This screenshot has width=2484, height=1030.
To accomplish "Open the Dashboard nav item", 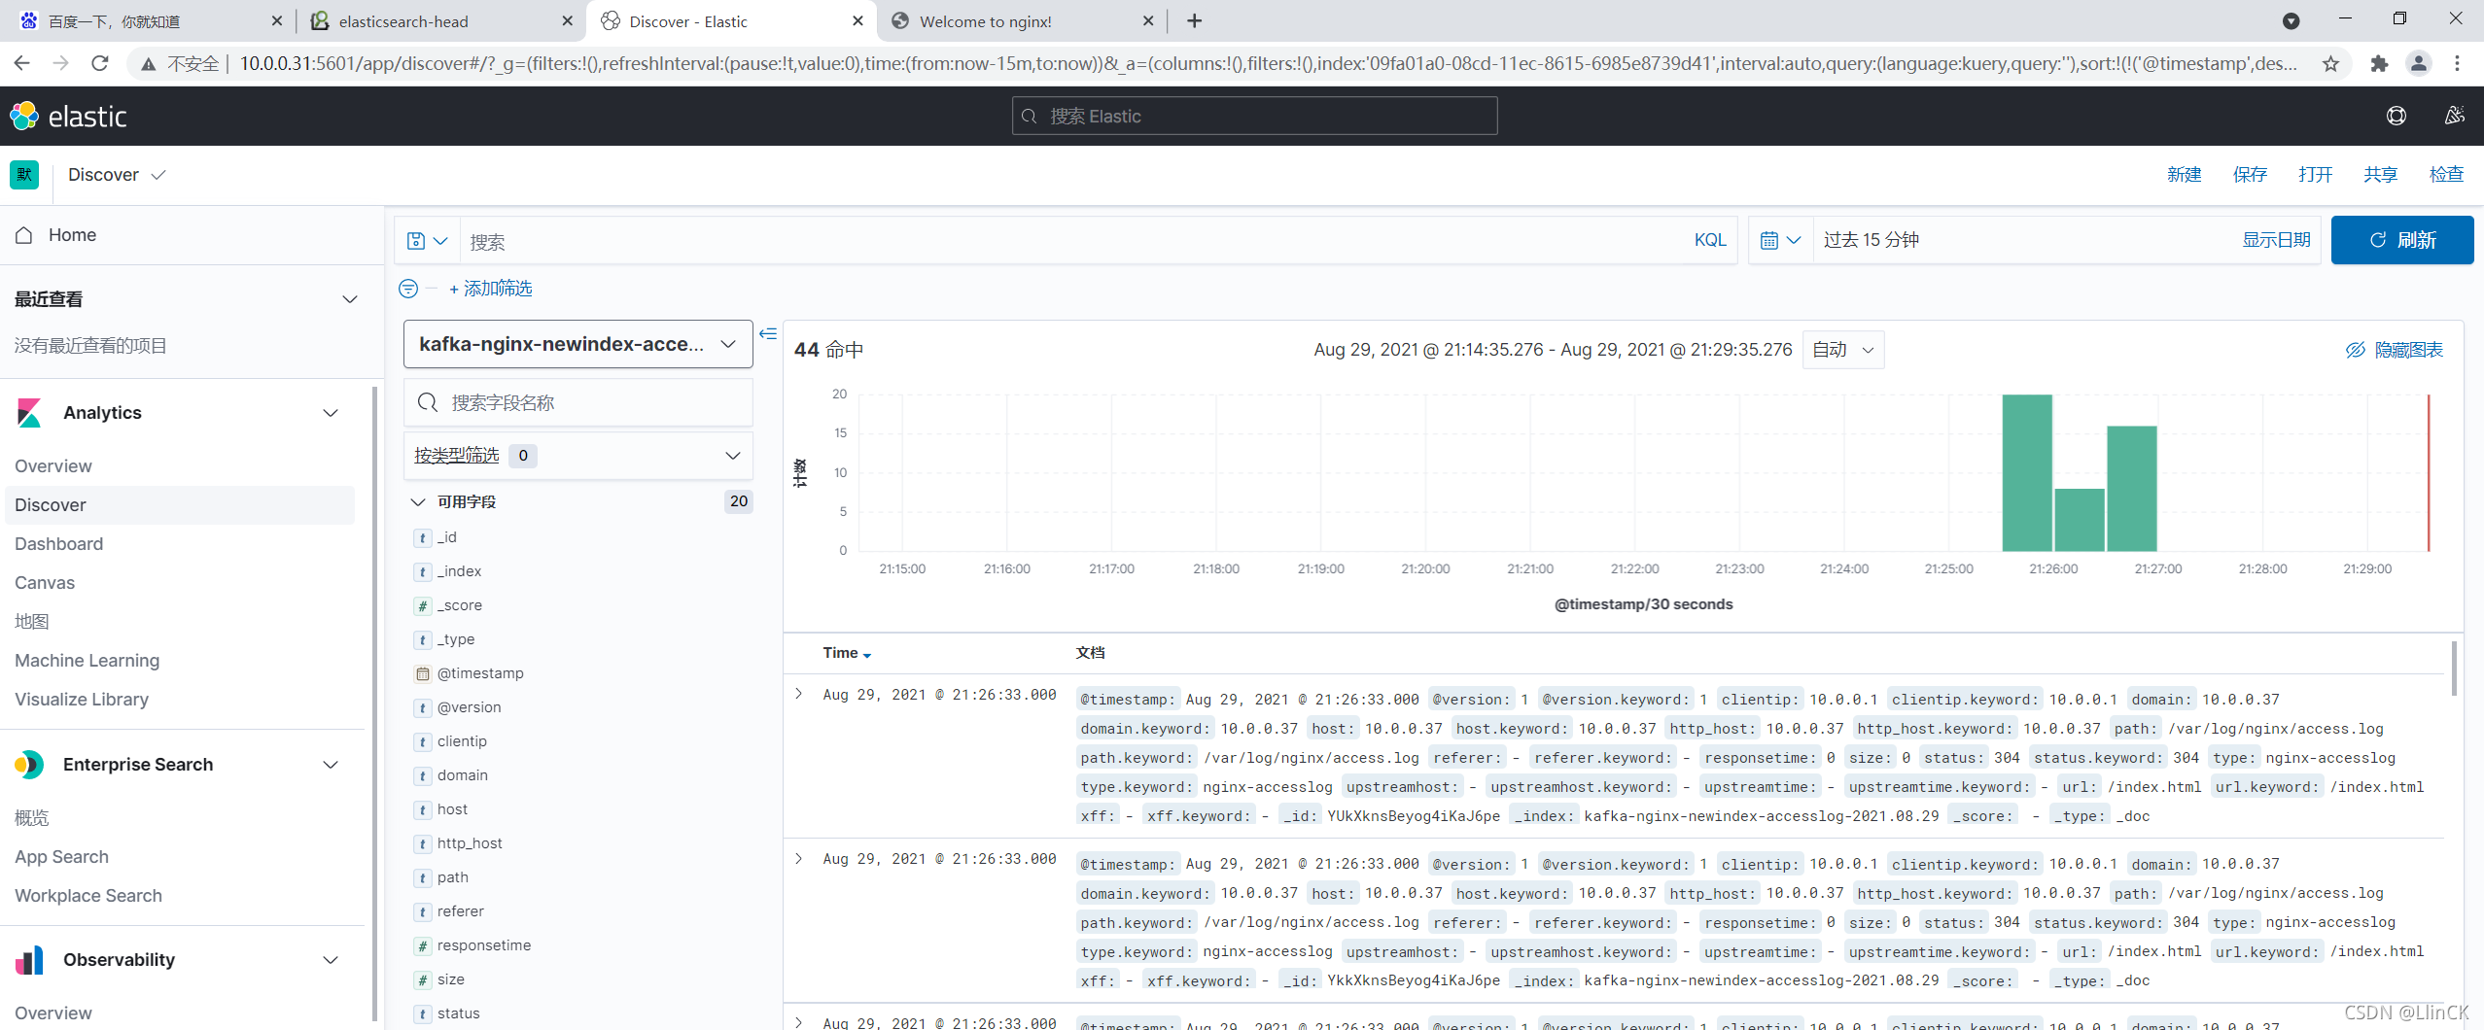I will coord(59,544).
